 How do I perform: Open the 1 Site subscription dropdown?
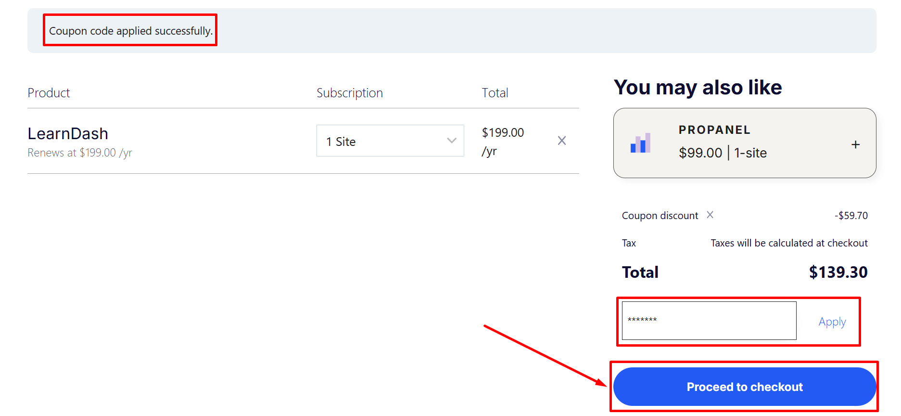[390, 141]
